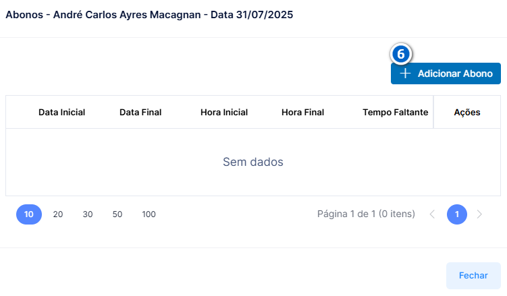Switch page size to 50
507x296 pixels.
(117, 214)
